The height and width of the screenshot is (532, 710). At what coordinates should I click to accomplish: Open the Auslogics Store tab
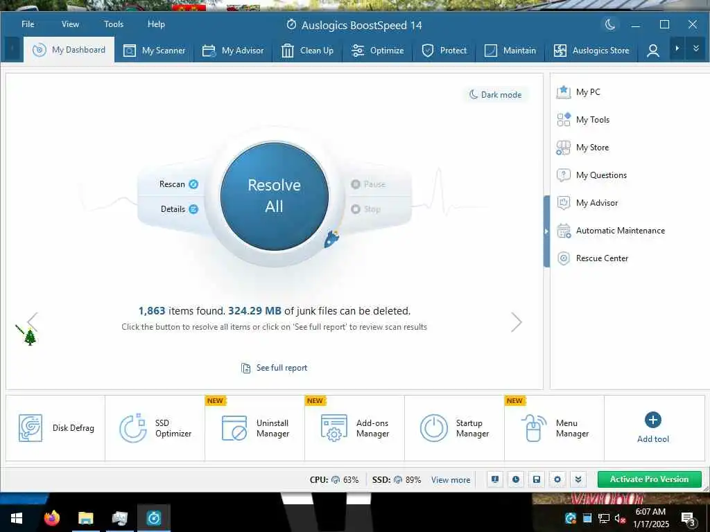[x=591, y=50]
